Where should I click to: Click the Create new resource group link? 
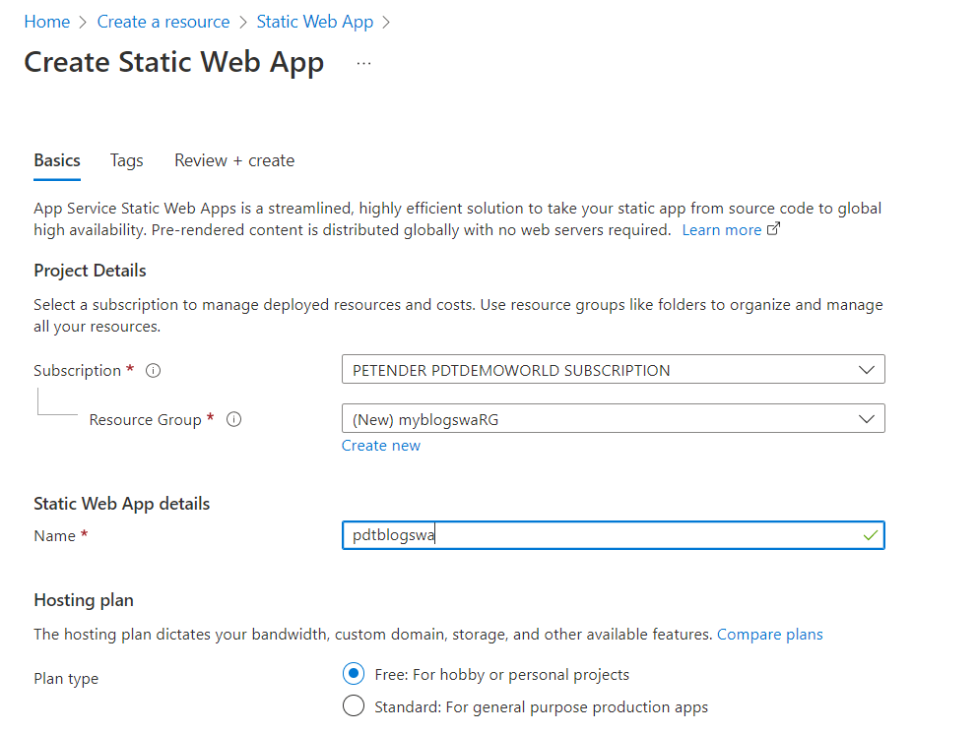[x=381, y=446]
